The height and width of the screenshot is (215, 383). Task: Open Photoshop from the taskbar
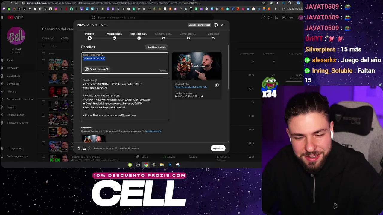tap(170, 165)
